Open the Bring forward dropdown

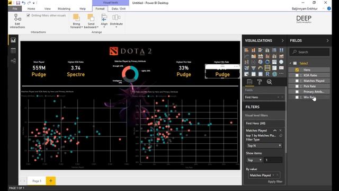click(x=76, y=21)
